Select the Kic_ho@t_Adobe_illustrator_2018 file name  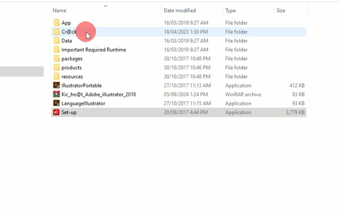click(98, 94)
